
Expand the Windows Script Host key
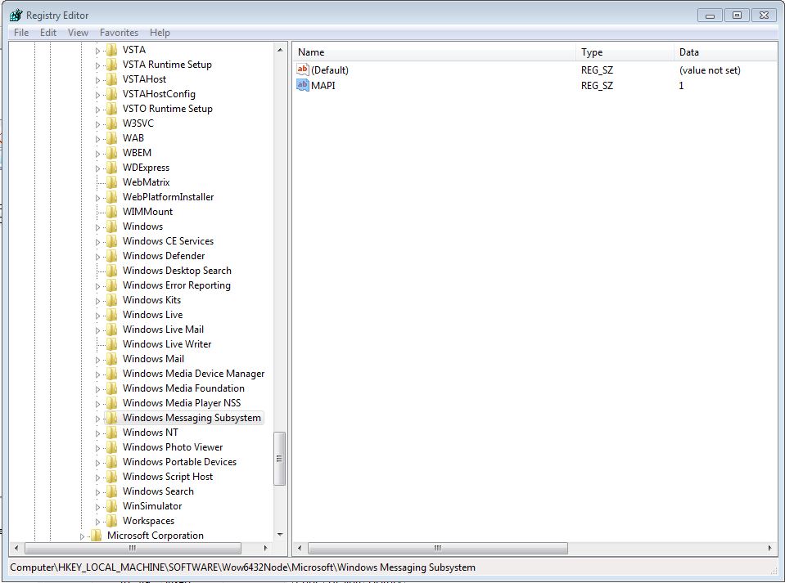tap(97, 478)
